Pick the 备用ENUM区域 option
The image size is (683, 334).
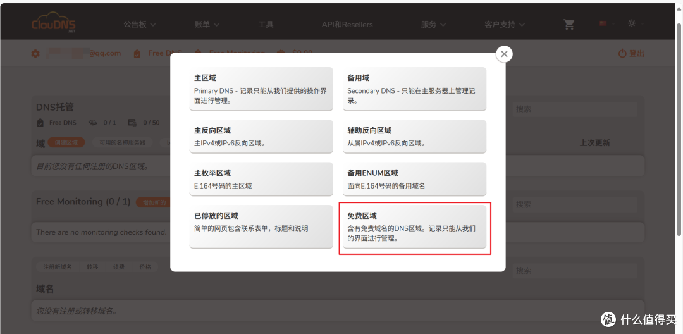[414, 179]
